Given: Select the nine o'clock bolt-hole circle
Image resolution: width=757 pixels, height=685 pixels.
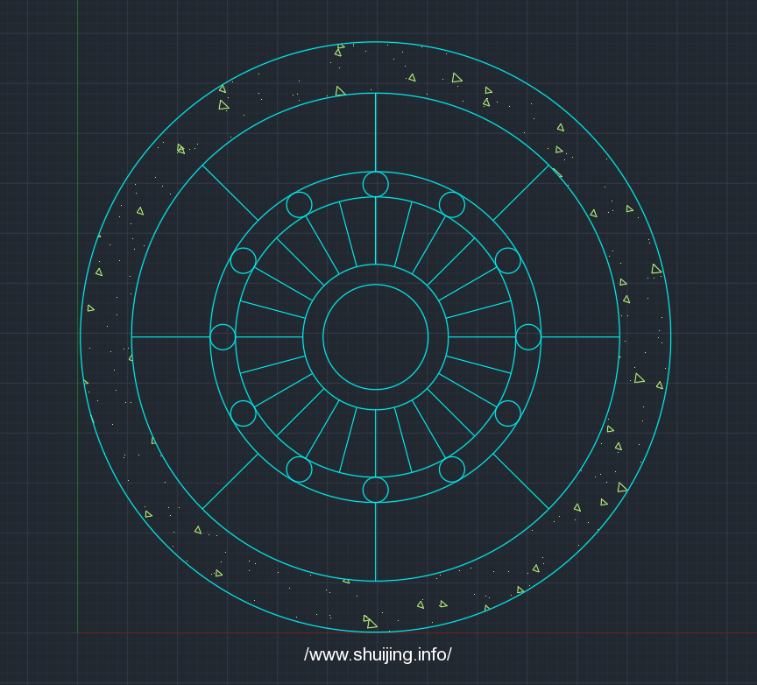Looking at the screenshot, I should point(223,337).
